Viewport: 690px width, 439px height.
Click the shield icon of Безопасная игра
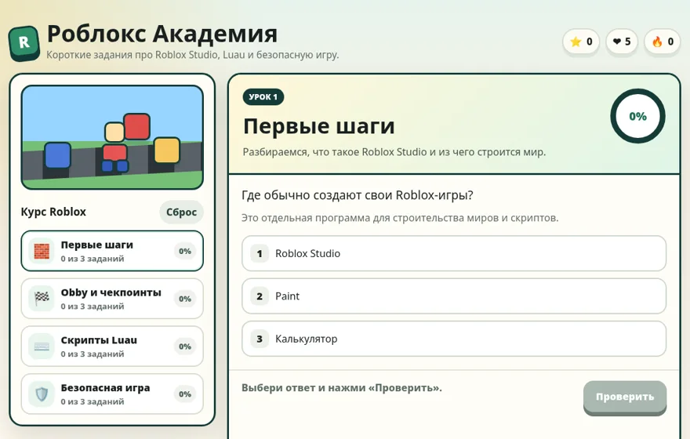(42, 394)
